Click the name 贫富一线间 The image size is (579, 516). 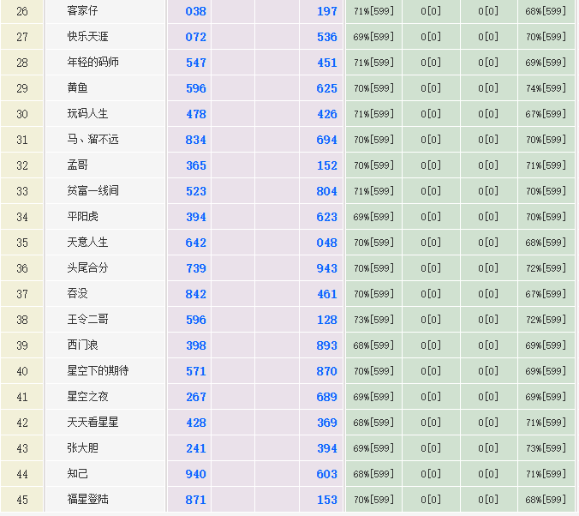[93, 191]
